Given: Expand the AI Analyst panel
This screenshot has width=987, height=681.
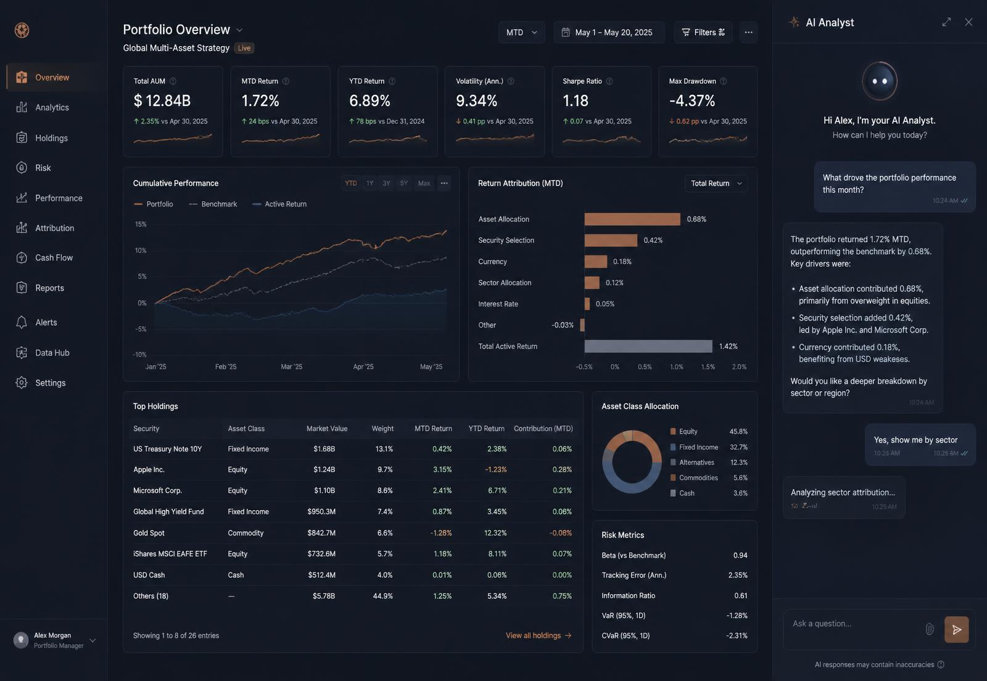Looking at the screenshot, I should pos(946,22).
